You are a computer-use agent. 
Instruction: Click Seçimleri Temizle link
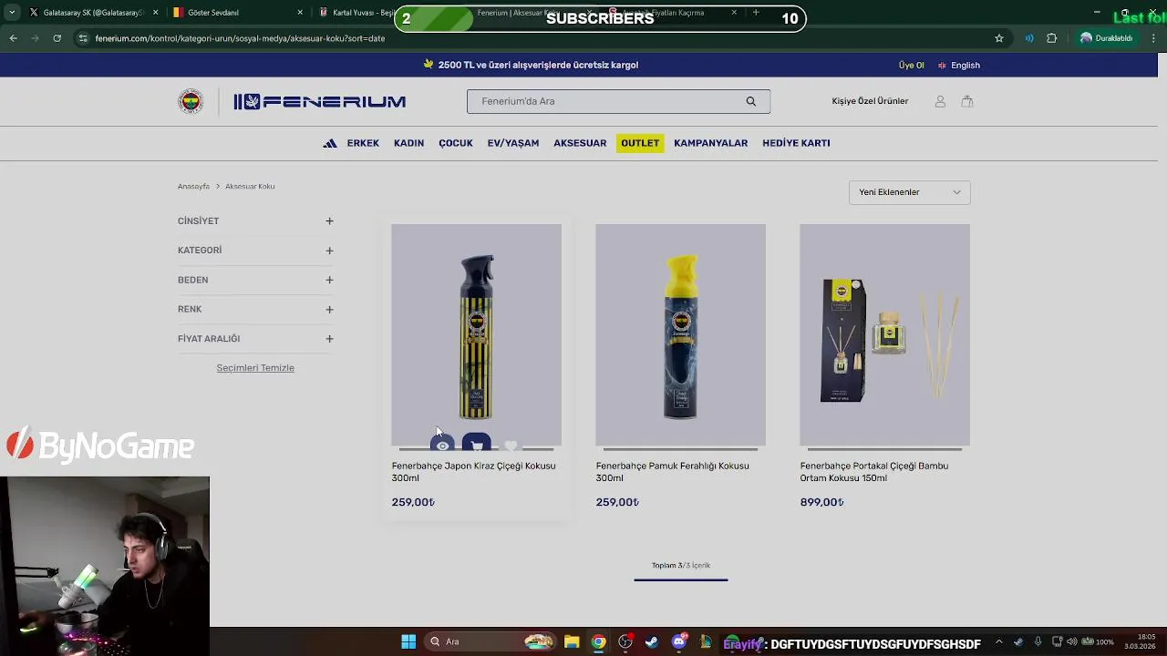[x=255, y=368]
